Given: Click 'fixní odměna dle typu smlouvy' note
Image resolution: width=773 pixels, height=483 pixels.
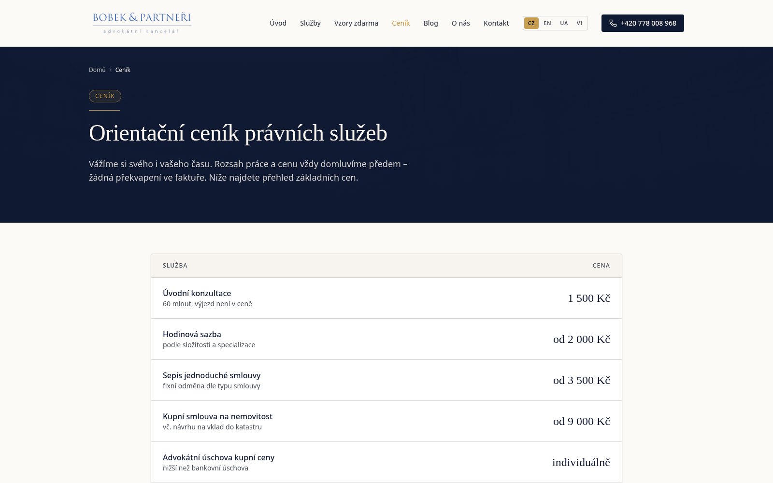Looking at the screenshot, I should (212, 386).
